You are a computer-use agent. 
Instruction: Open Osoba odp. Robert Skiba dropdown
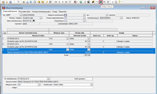click(x=92, y=85)
